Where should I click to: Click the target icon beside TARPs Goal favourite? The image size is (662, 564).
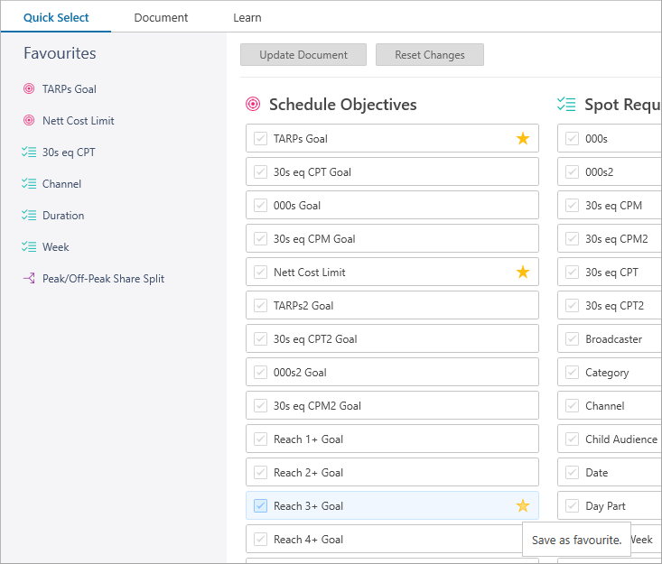click(29, 88)
